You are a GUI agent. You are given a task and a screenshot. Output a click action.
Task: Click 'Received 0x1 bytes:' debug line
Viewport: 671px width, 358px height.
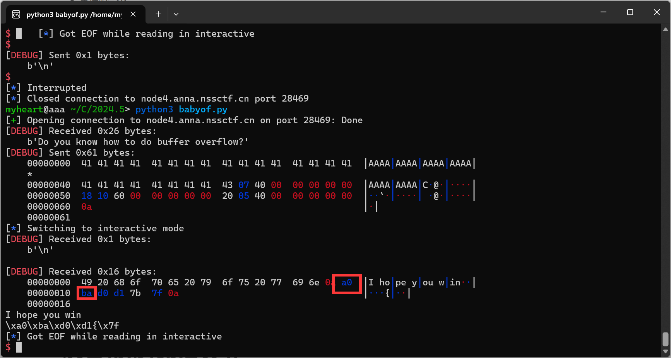point(78,239)
